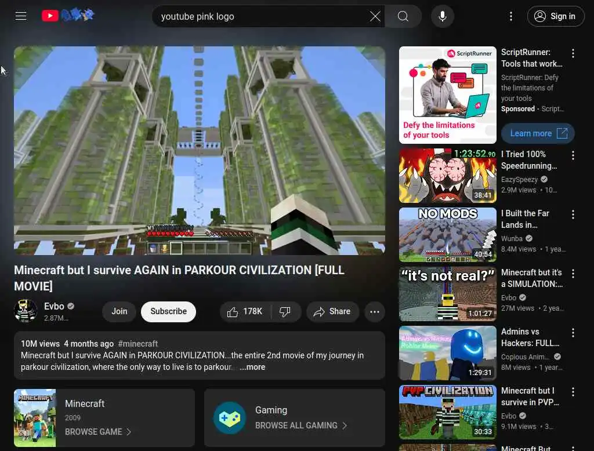Viewport: 594px width, 451px height.
Task: Subscribe to Evbo channel
Action: (x=168, y=311)
